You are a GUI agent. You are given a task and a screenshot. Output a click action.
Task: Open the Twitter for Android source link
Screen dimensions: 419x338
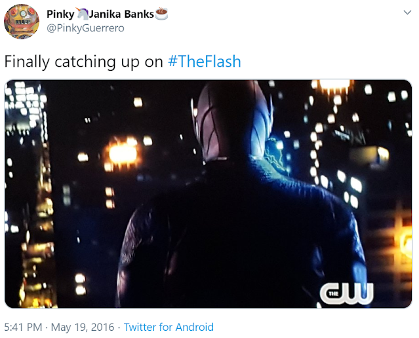point(169,327)
